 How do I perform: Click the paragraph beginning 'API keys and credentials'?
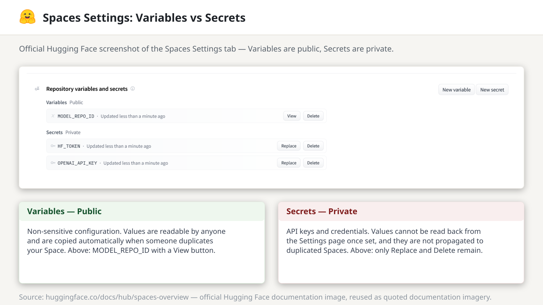385,241
